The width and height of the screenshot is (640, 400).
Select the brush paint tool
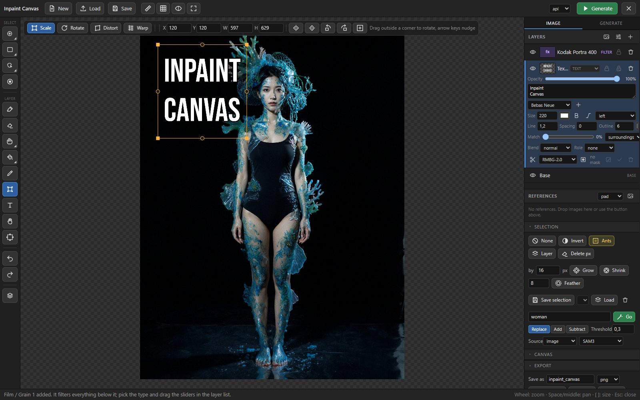pyautogui.click(x=10, y=109)
